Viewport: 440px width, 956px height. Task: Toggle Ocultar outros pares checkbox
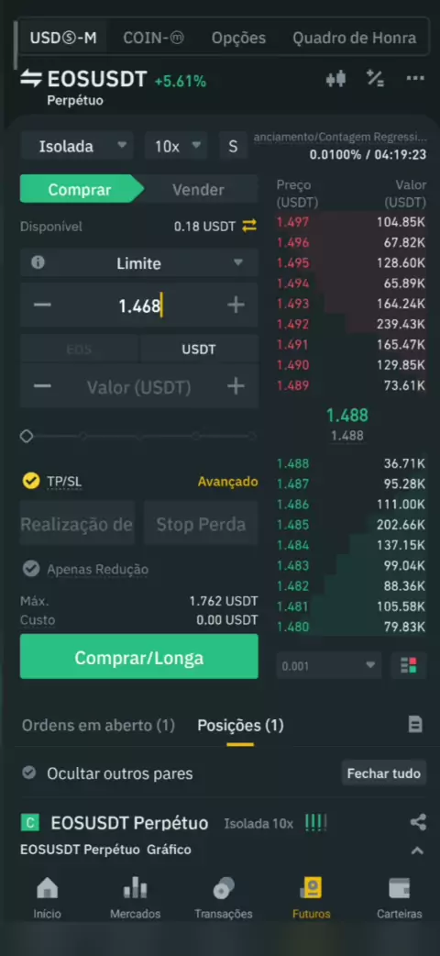[28, 773]
